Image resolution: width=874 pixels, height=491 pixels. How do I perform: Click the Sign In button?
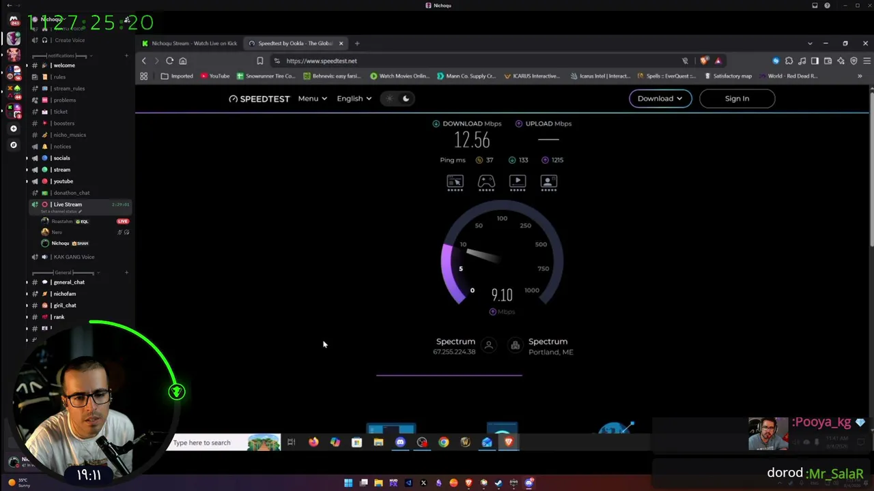[737, 99]
